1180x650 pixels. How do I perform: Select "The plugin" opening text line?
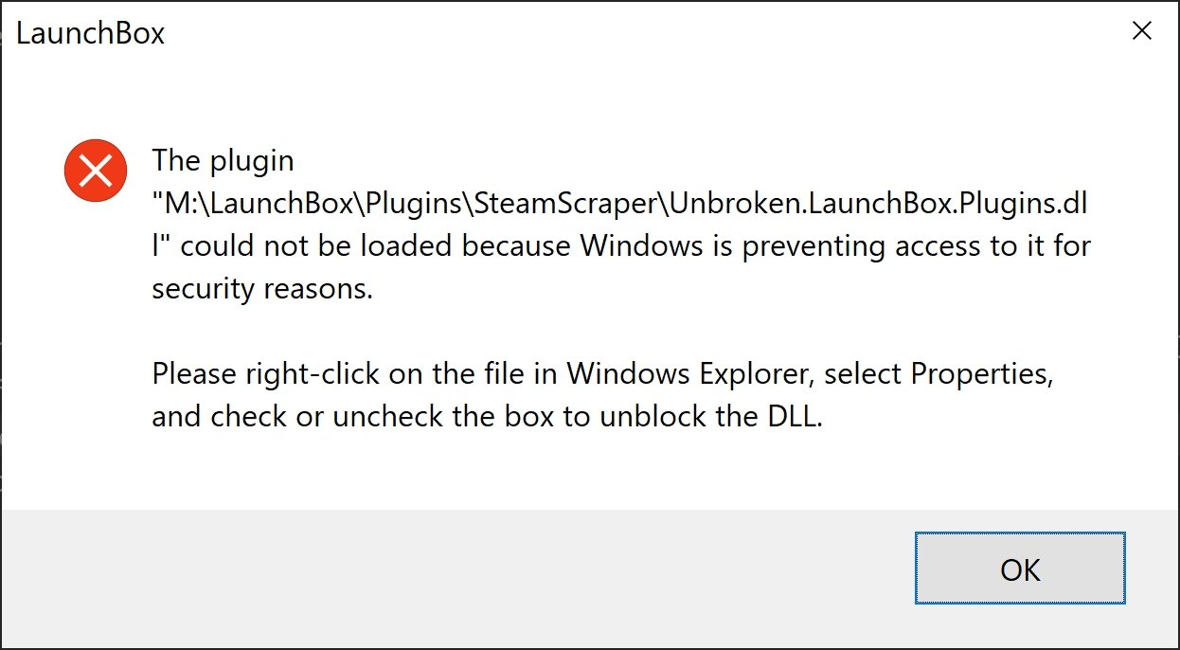click(x=223, y=161)
